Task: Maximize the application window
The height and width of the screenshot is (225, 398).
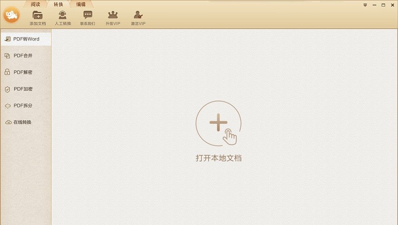Action: [x=383, y=5]
